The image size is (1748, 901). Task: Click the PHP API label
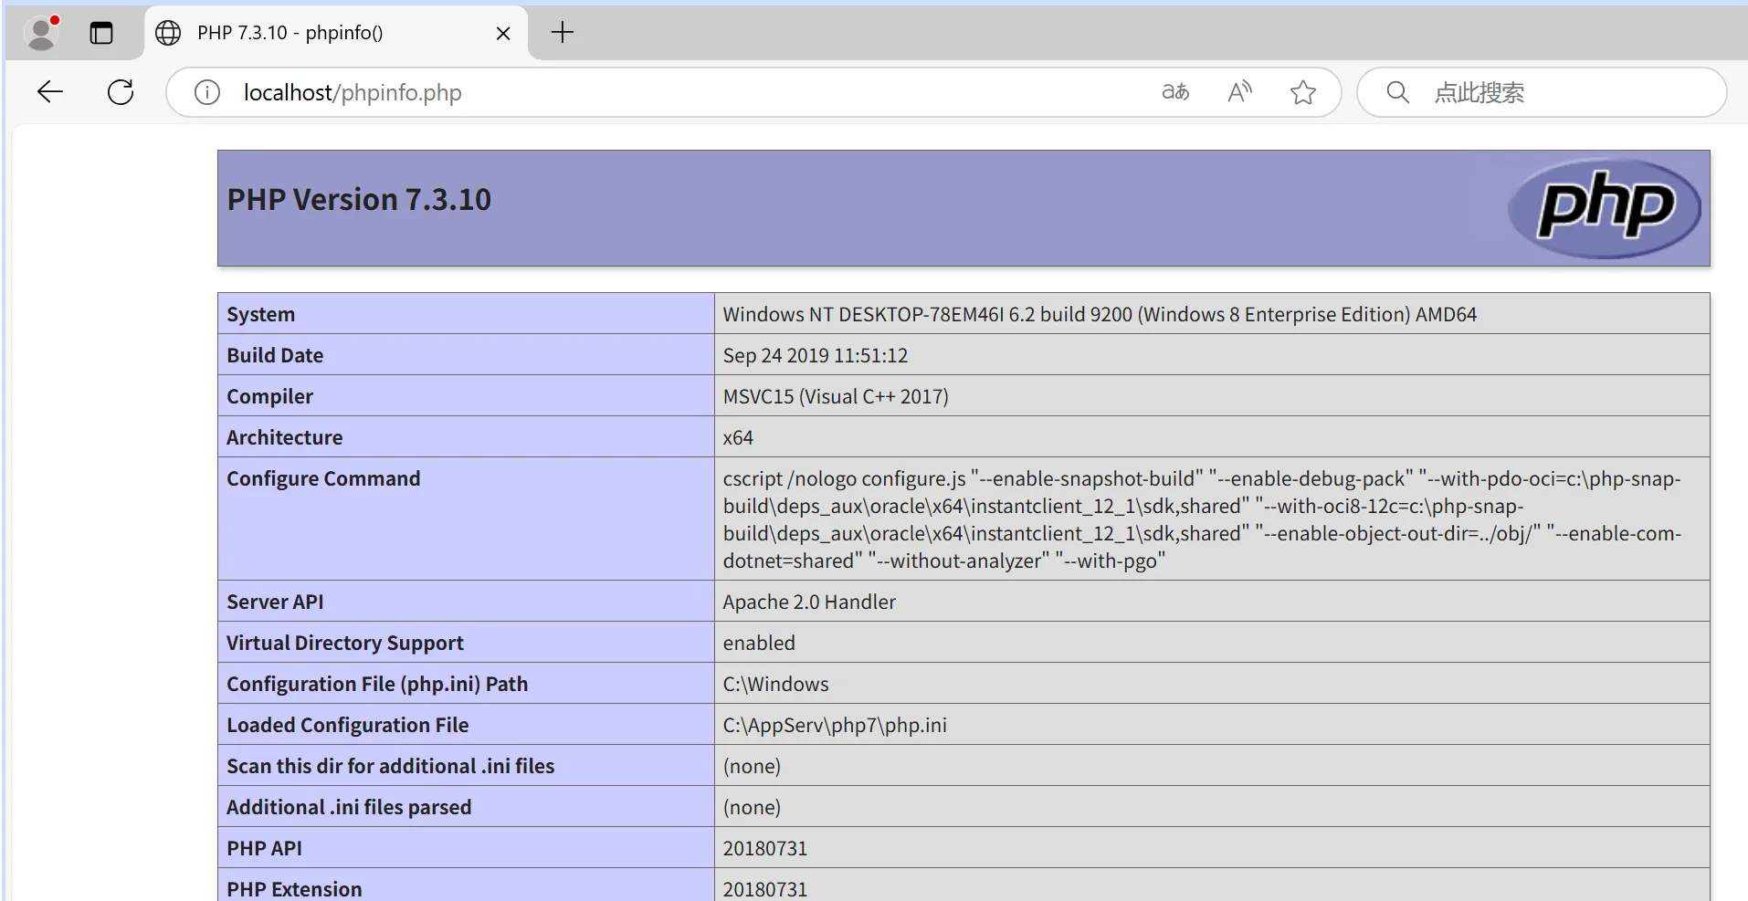point(264,848)
